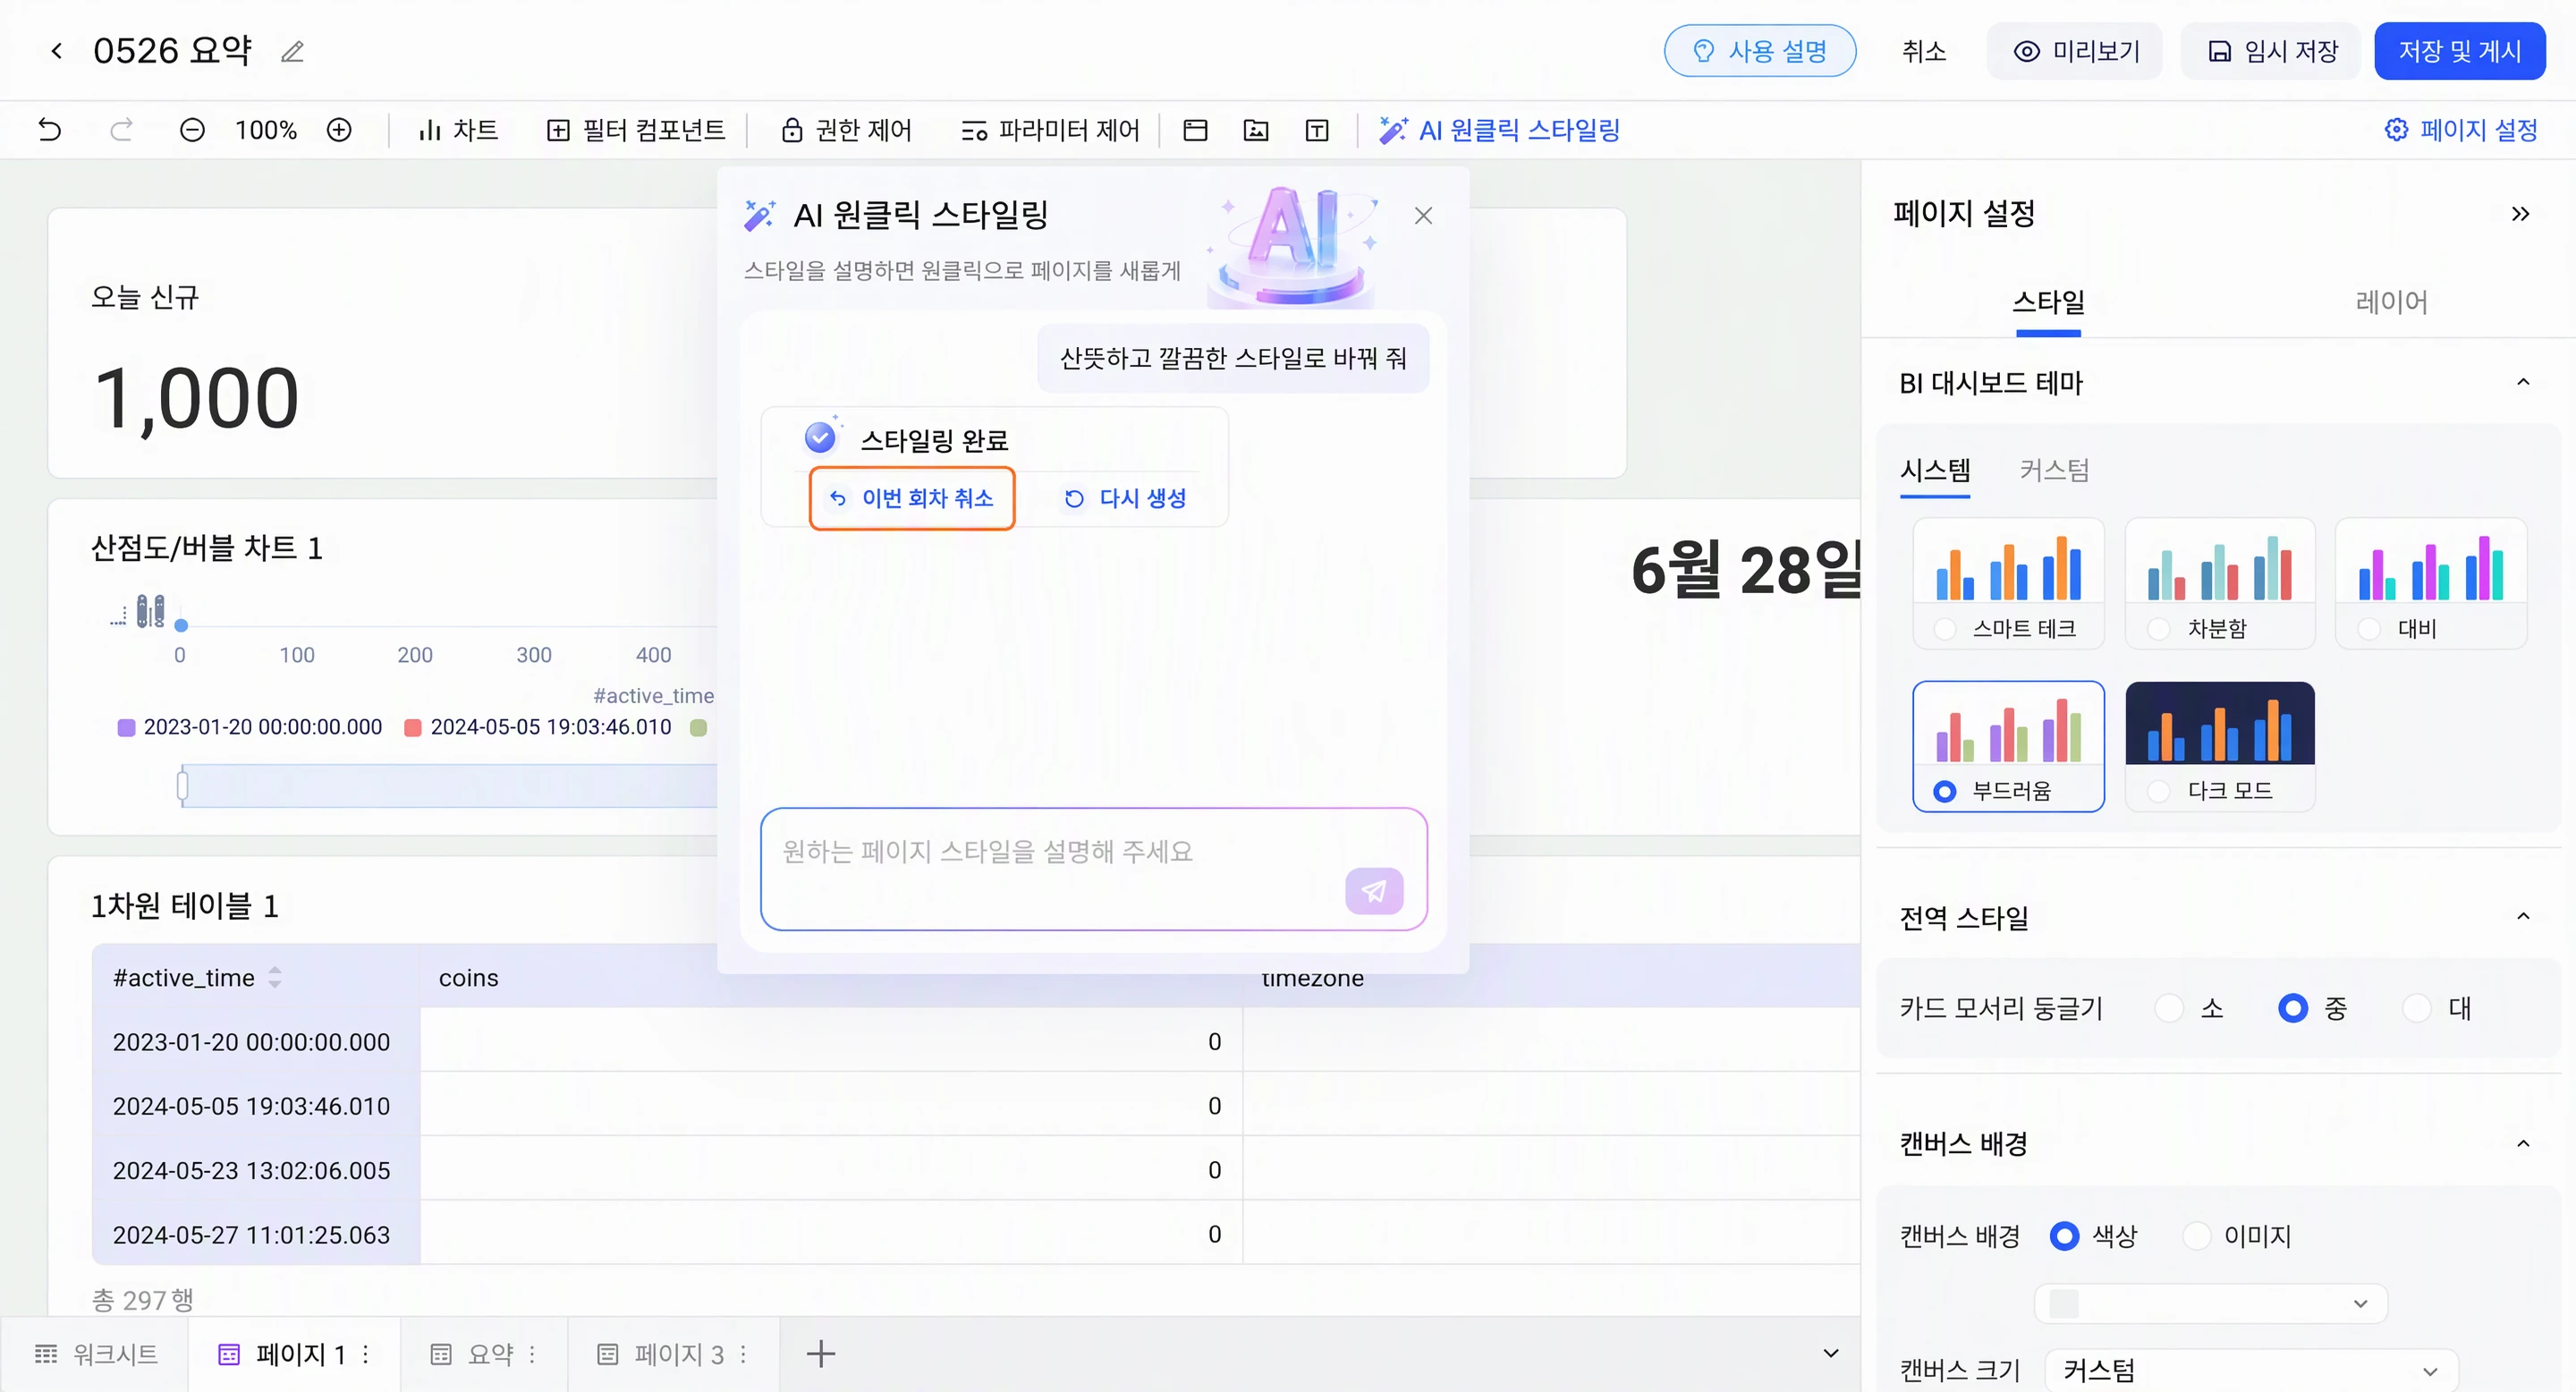This screenshot has height=1392, width=2576.
Task: Insert a tab container component icon
Action: coord(1195,130)
